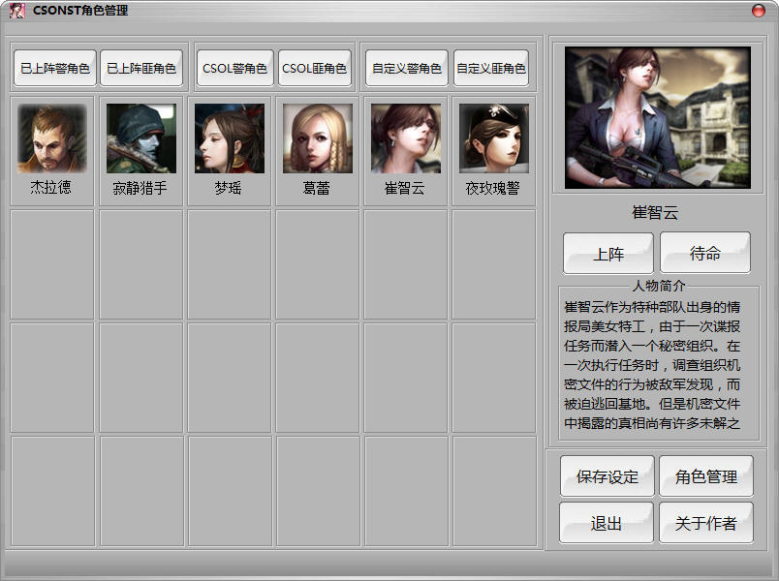Select the 葛蕾 character portrait

(318, 138)
